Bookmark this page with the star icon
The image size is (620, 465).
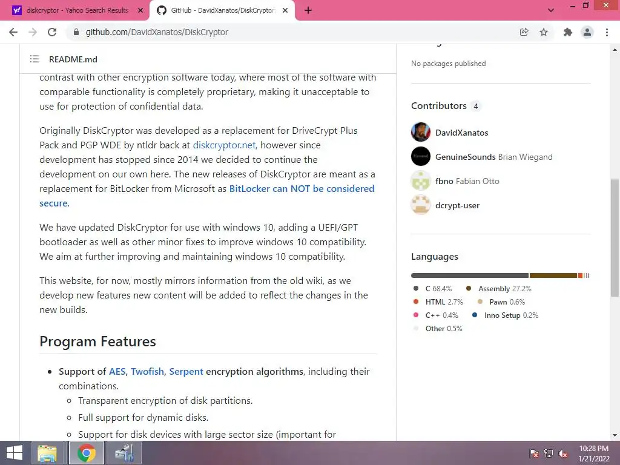pyautogui.click(x=544, y=32)
